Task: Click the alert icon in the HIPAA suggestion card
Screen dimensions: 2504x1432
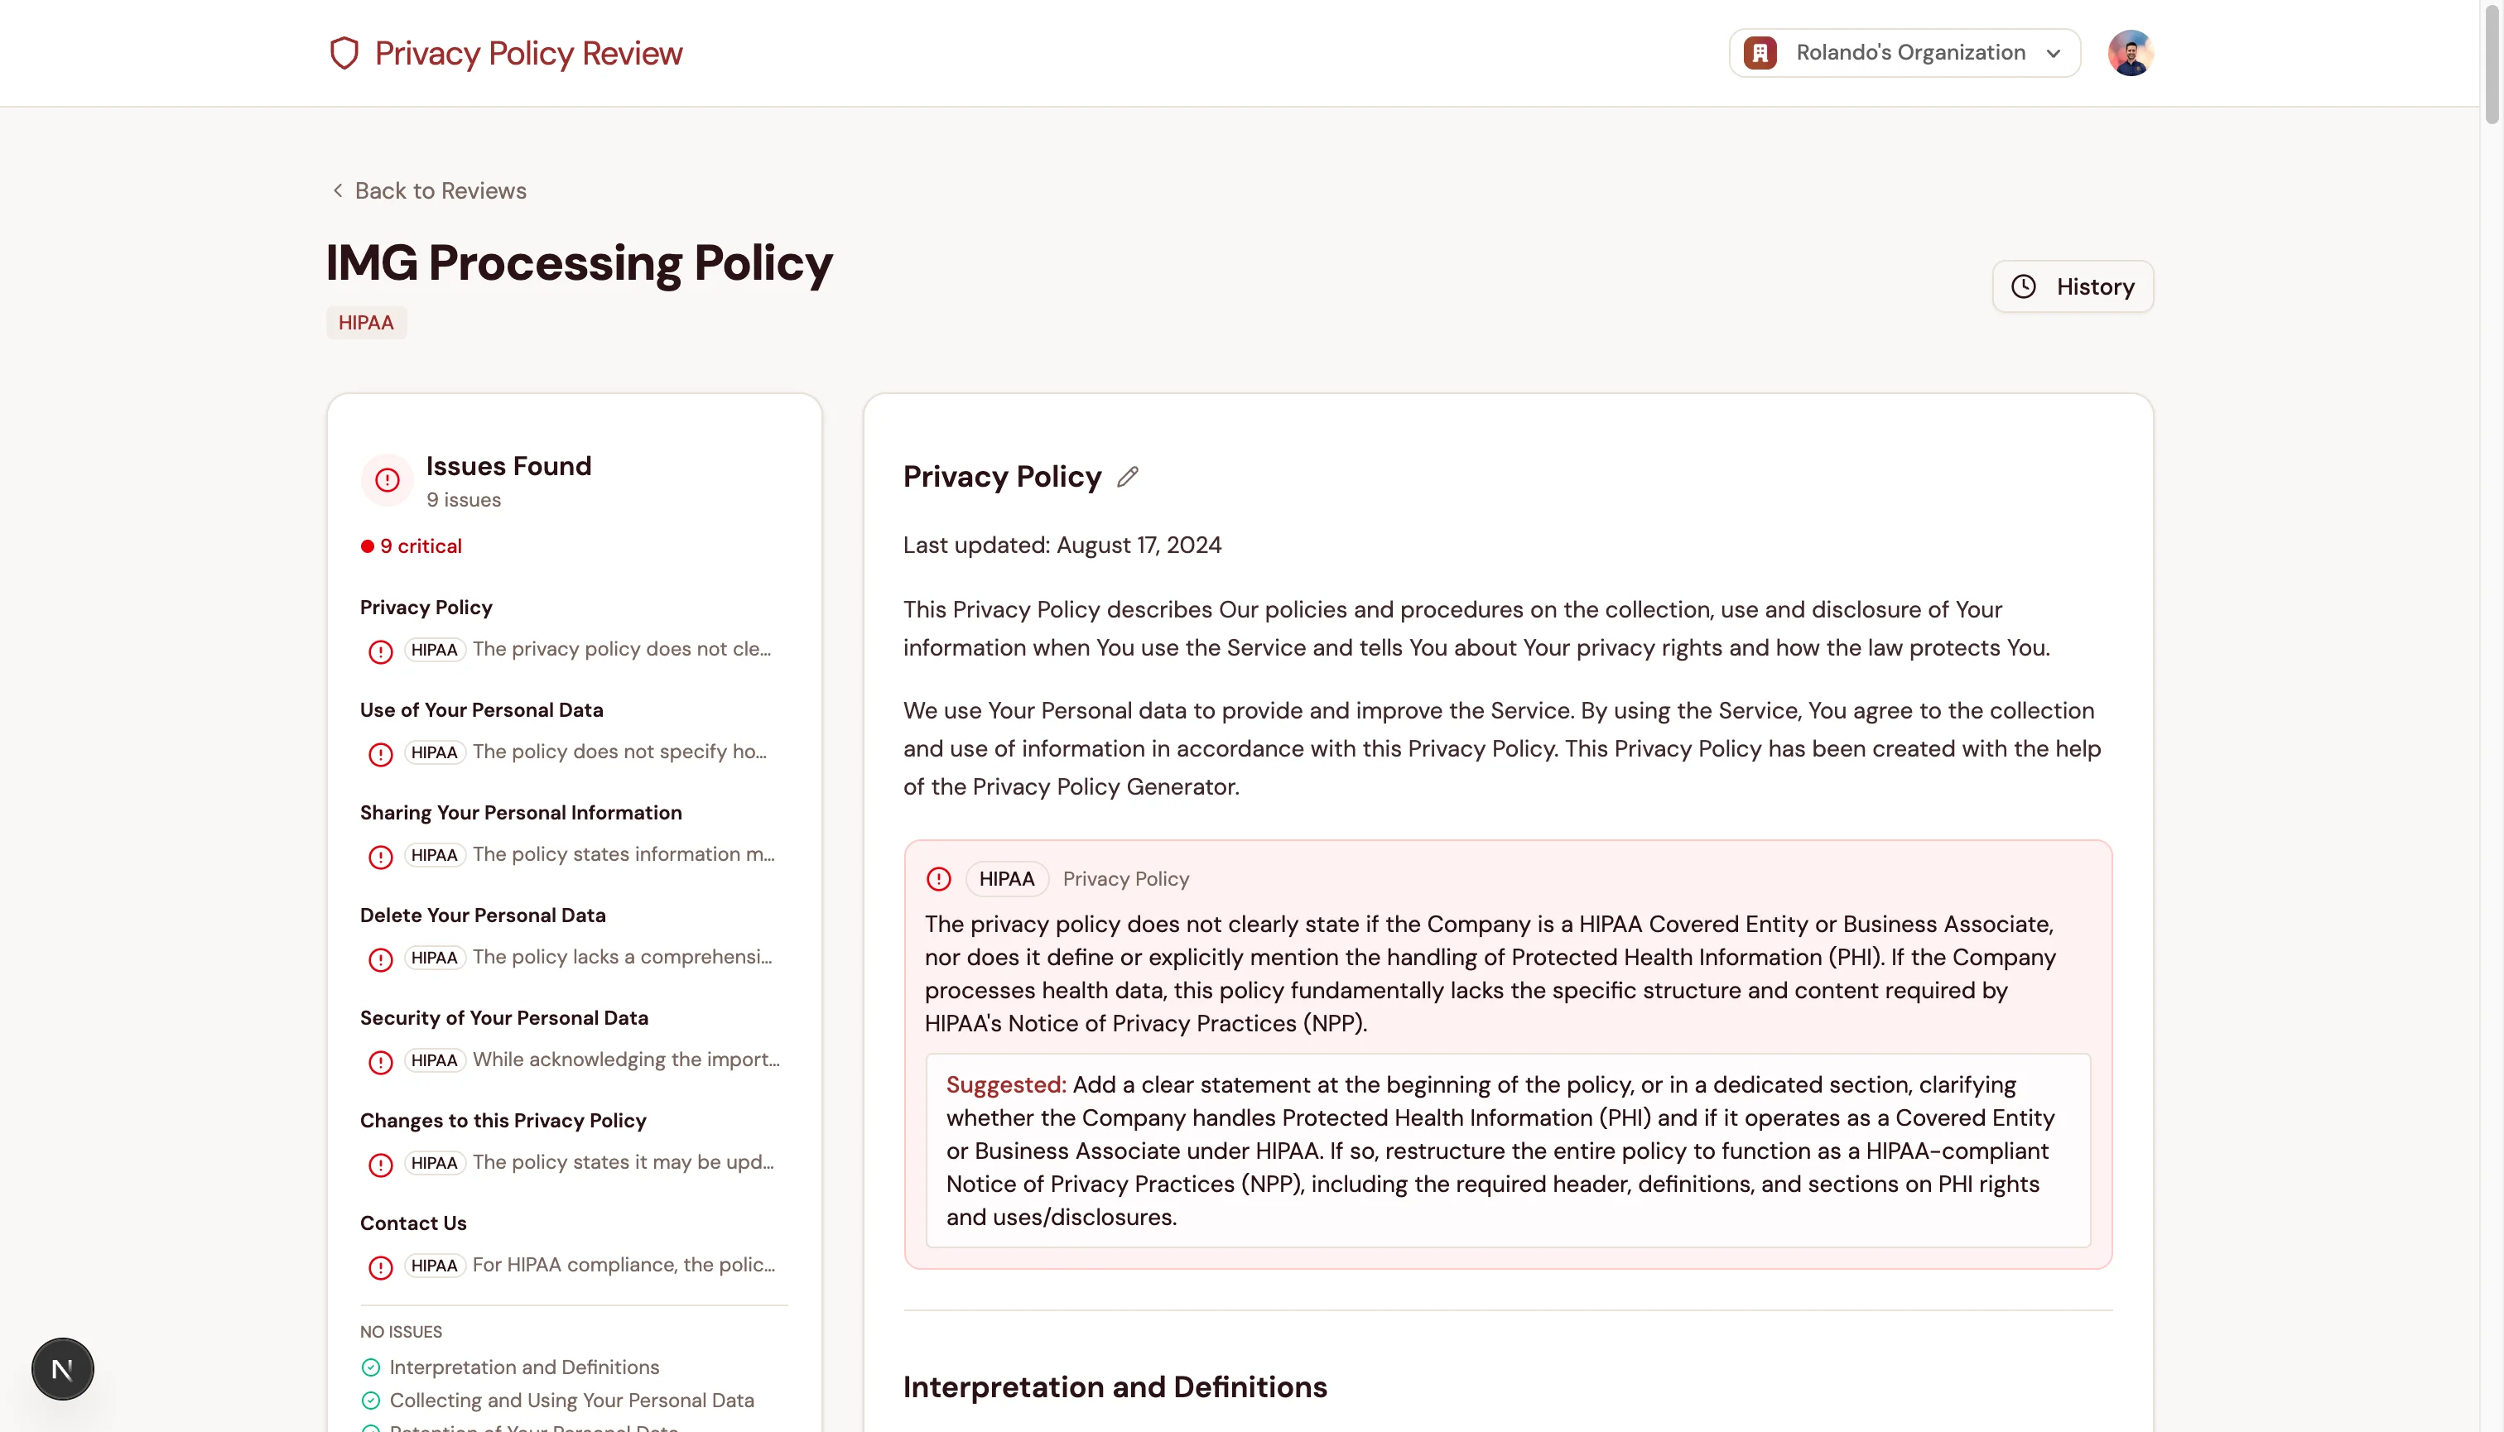Action: 939,878
